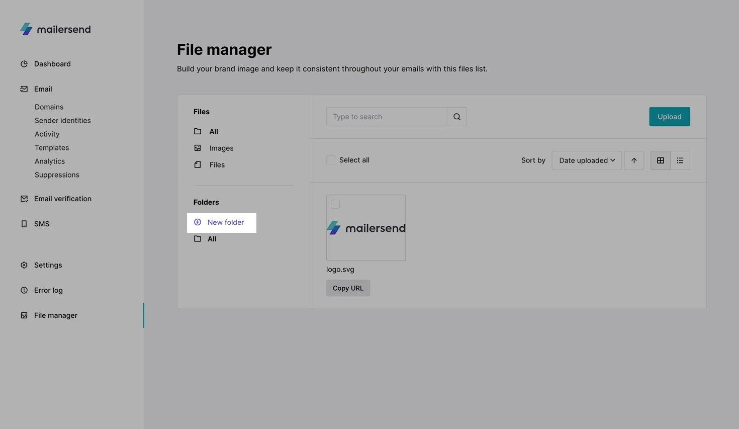
Task: Go to Templates under Email
Action: click(52, 148)
